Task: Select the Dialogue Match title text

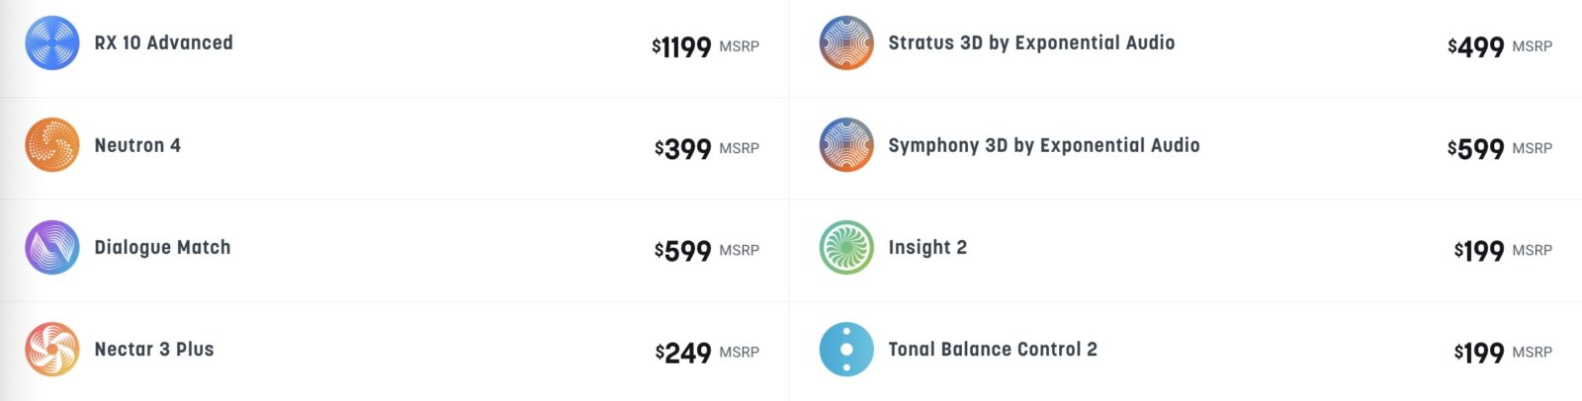Action: point(162,247)
